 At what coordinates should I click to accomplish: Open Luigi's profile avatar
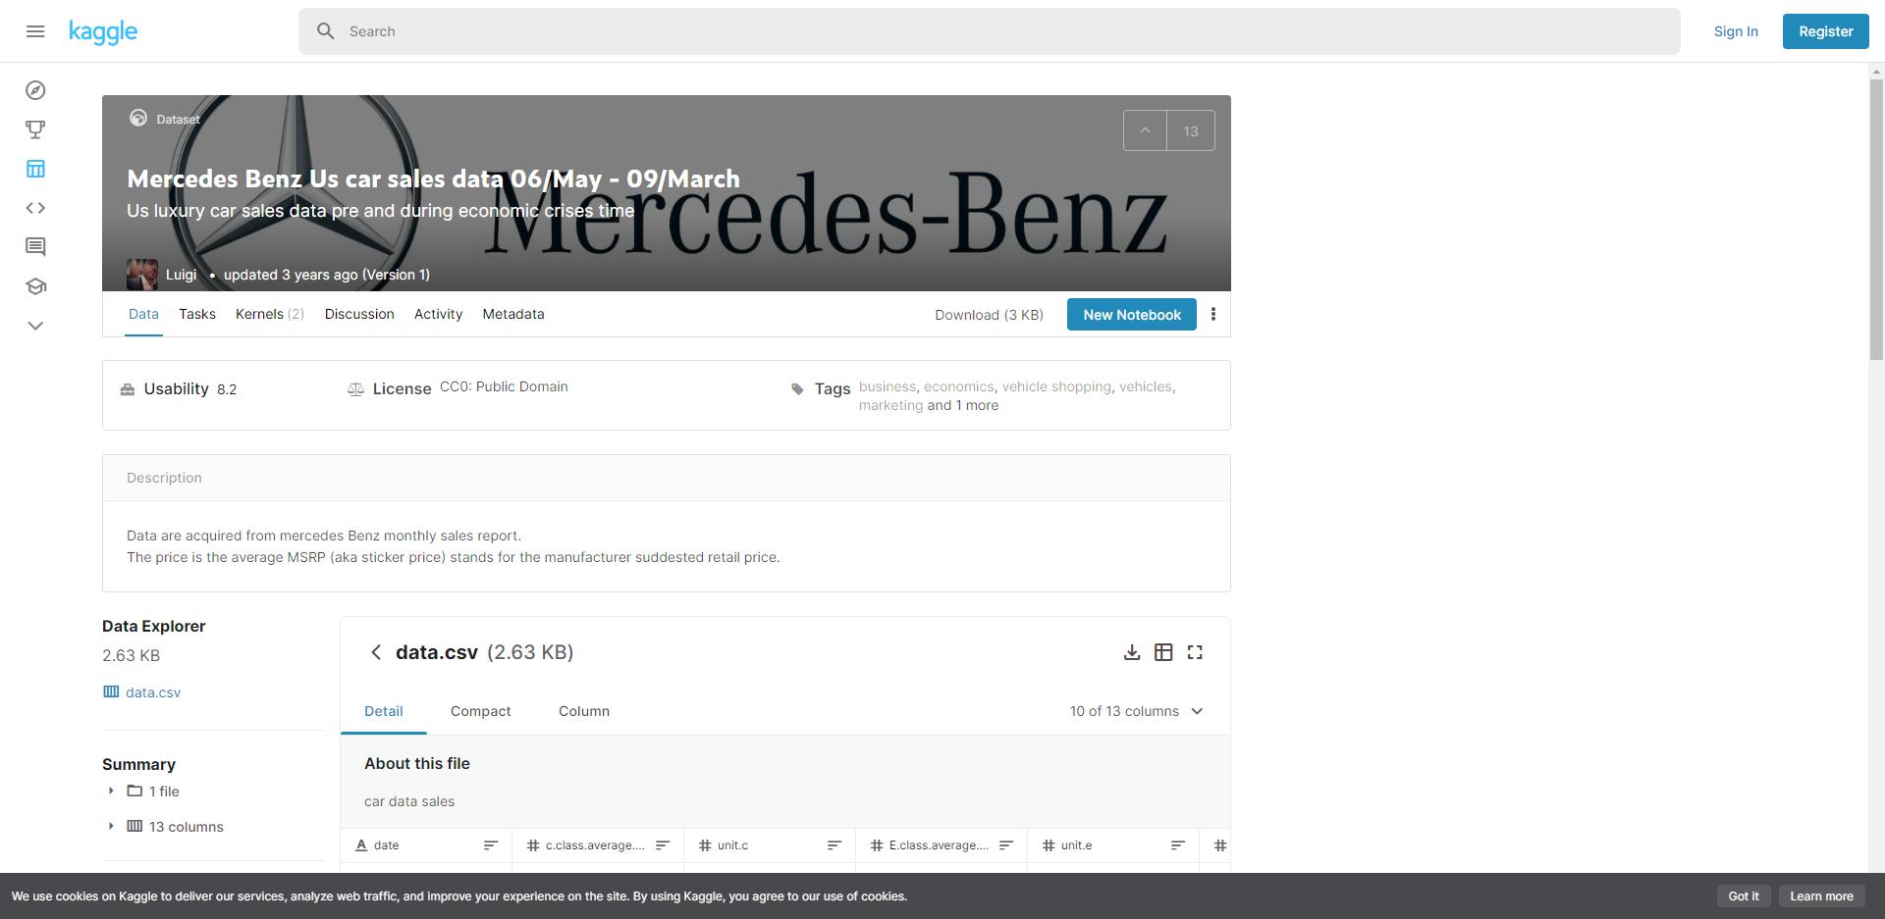(x=142, y=275)
